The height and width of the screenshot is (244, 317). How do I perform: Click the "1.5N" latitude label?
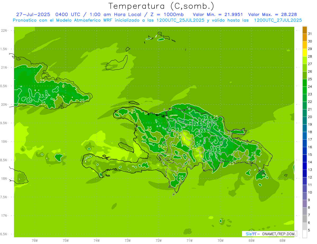4,49
